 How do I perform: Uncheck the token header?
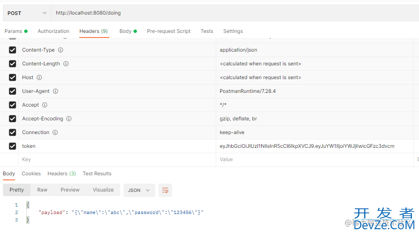pyautogui.click(x=13, y=146)
